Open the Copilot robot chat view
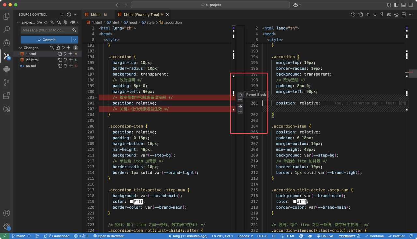Image resolution: width=417 pixels, height=239 pixels. point(7,43)
